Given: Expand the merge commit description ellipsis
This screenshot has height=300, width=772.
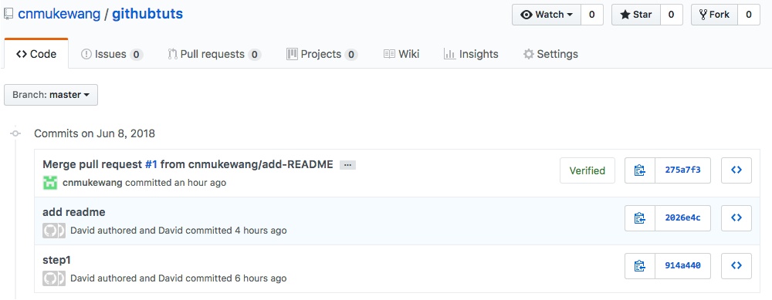Looking at the screenshot, I should pyautogui.click(x=347, y=165).
